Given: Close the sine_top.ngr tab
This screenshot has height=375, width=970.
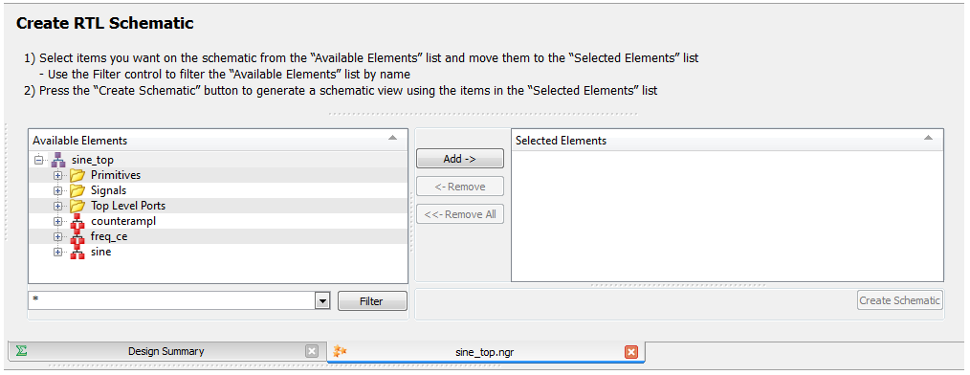Looking at the screenshot, I should pos(631,351).
